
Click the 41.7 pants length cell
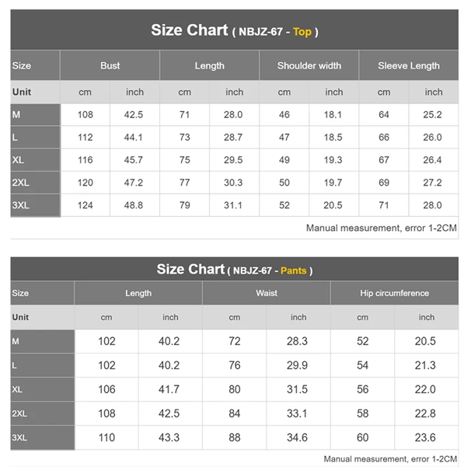pyautogui.click(x=170, y=389)
